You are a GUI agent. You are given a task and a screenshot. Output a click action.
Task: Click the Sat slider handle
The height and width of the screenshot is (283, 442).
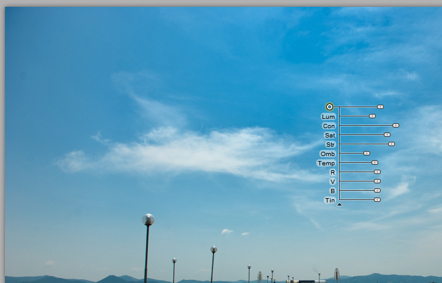(387, 135)
